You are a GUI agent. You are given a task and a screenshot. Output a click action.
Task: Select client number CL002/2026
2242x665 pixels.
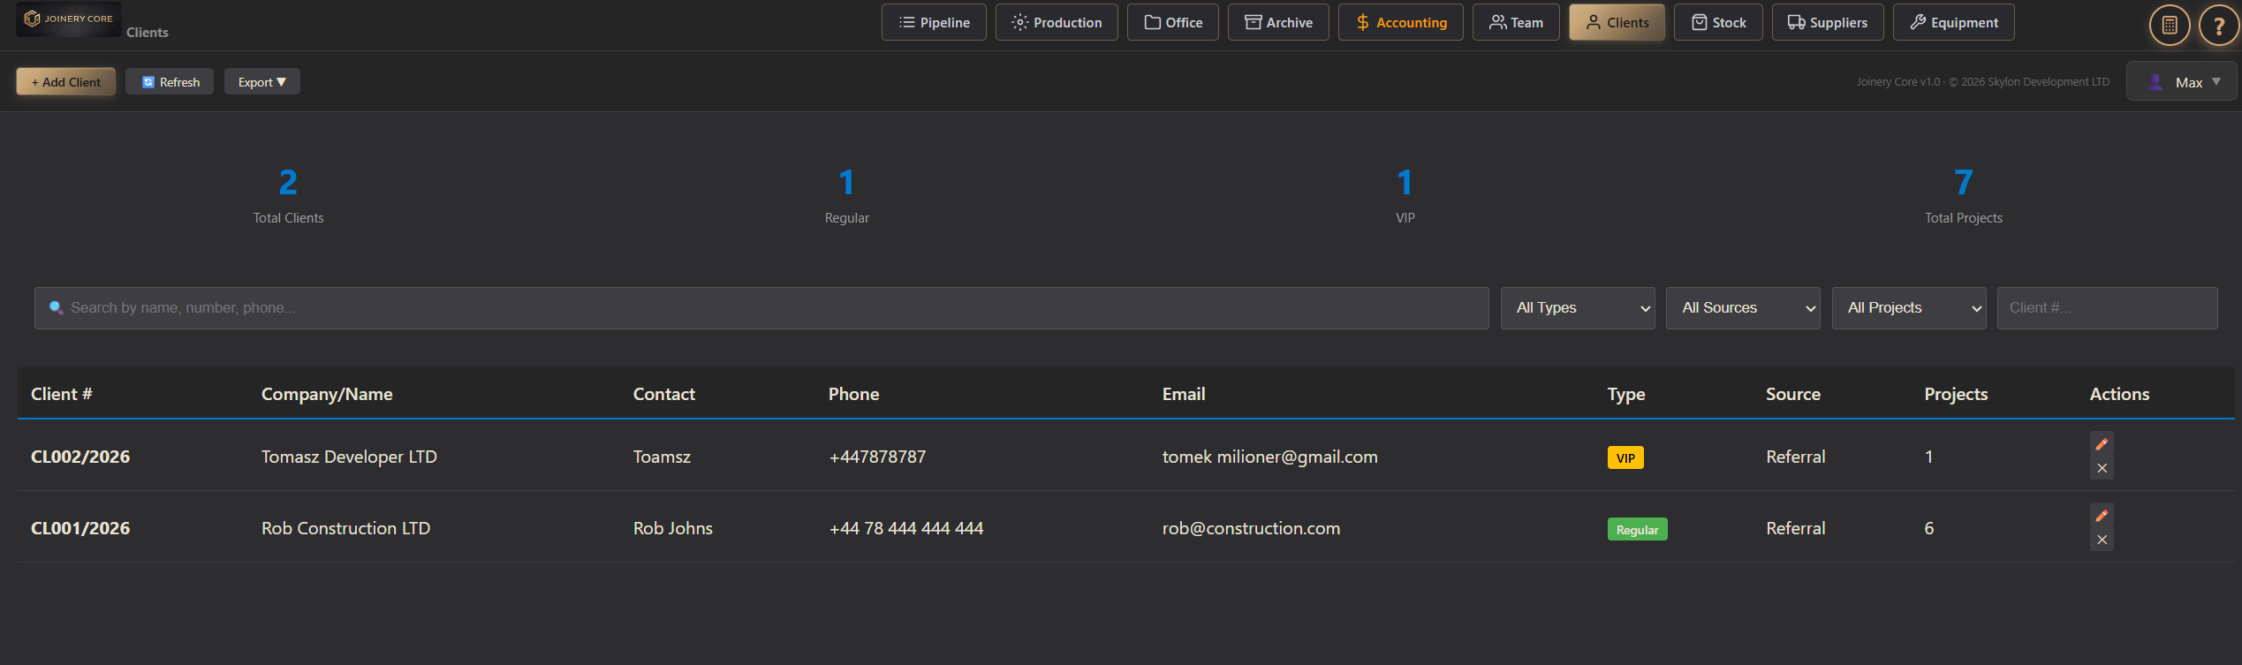(x=80, y=457)
